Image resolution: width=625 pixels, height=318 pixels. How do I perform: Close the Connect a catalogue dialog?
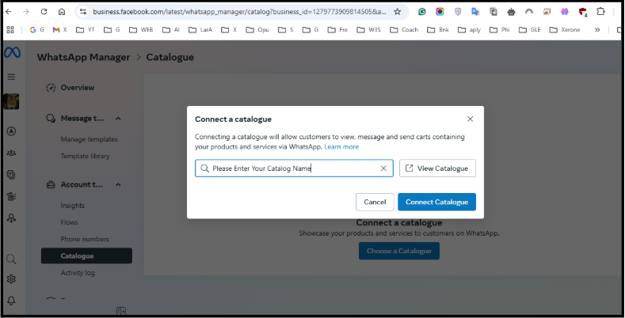click(x=470, y=119)
